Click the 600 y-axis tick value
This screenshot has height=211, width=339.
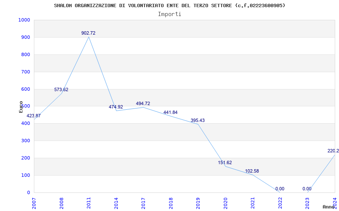tap(25, 89)
